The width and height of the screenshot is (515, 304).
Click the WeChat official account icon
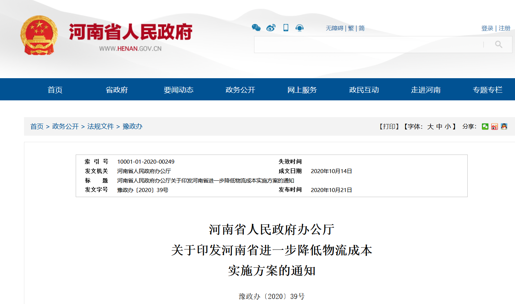point(256,28)
